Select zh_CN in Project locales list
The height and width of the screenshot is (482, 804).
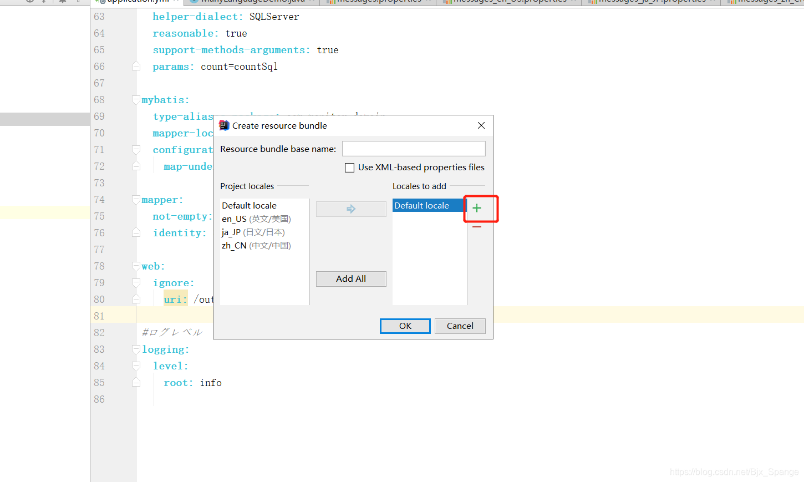click(256, 246)
